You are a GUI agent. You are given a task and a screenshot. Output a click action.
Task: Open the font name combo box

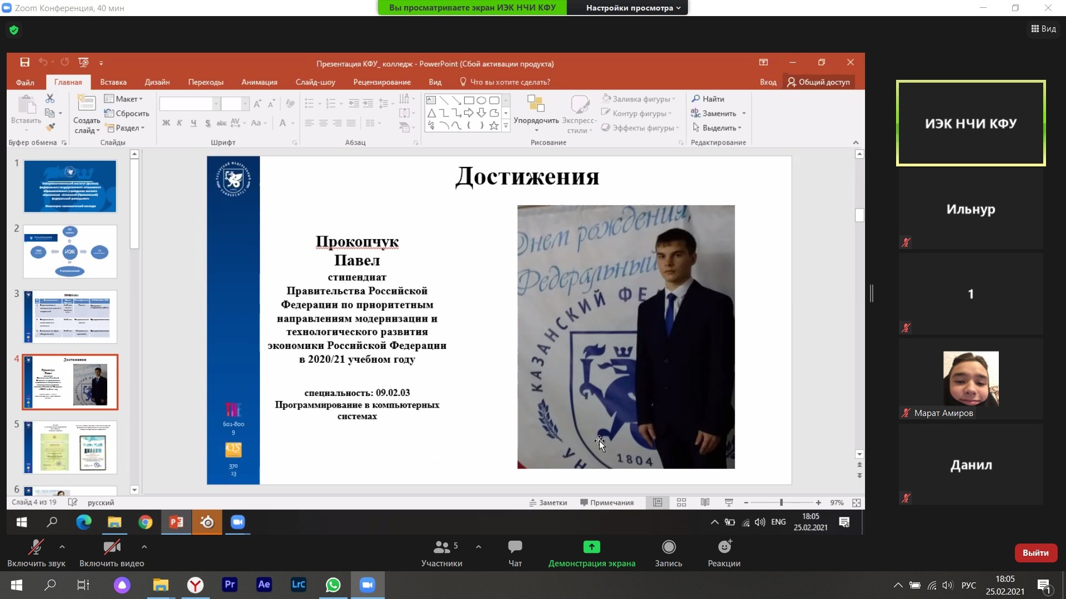pos(189,104)
